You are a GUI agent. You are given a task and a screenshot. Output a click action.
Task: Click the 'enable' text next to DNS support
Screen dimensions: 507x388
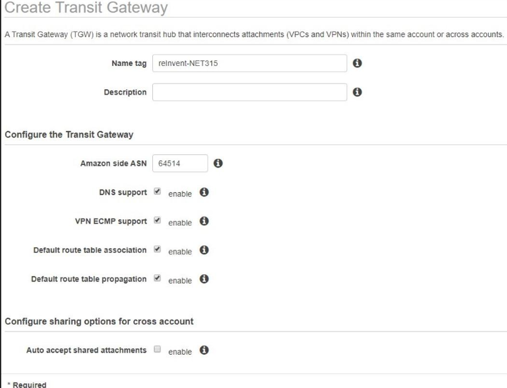(x=179, y=193)
